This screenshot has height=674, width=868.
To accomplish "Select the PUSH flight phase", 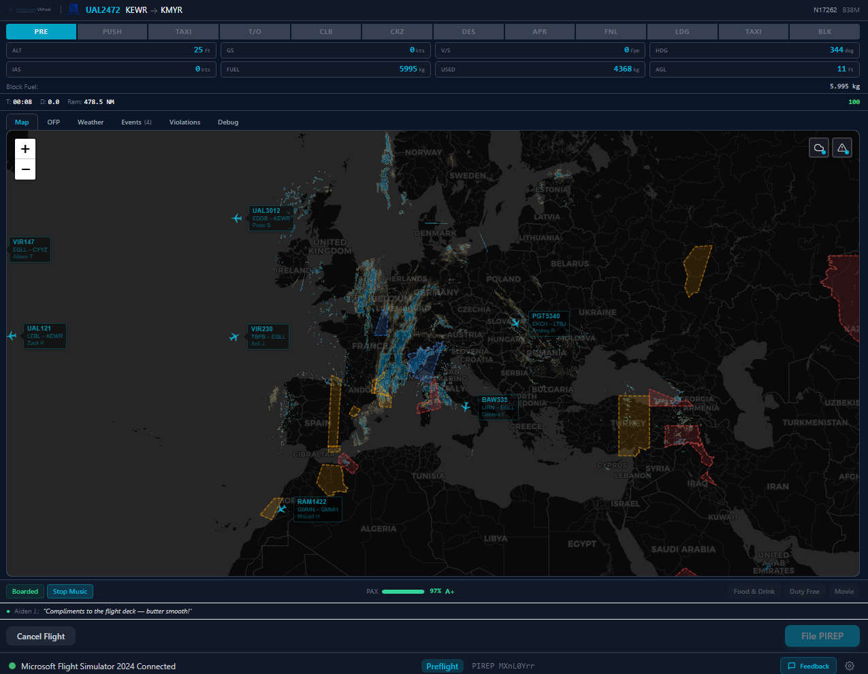I will 112,31.
